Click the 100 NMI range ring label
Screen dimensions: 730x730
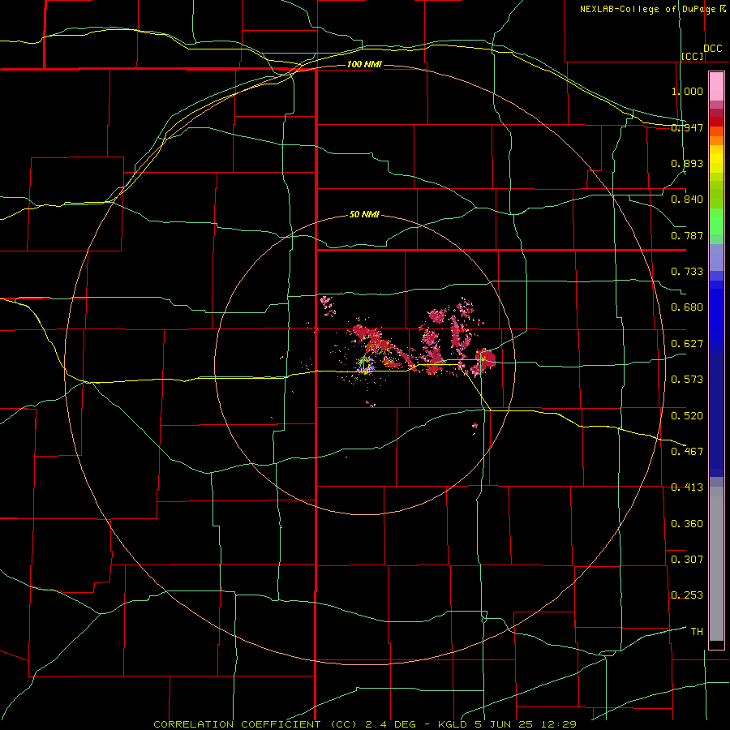[364, 64]
